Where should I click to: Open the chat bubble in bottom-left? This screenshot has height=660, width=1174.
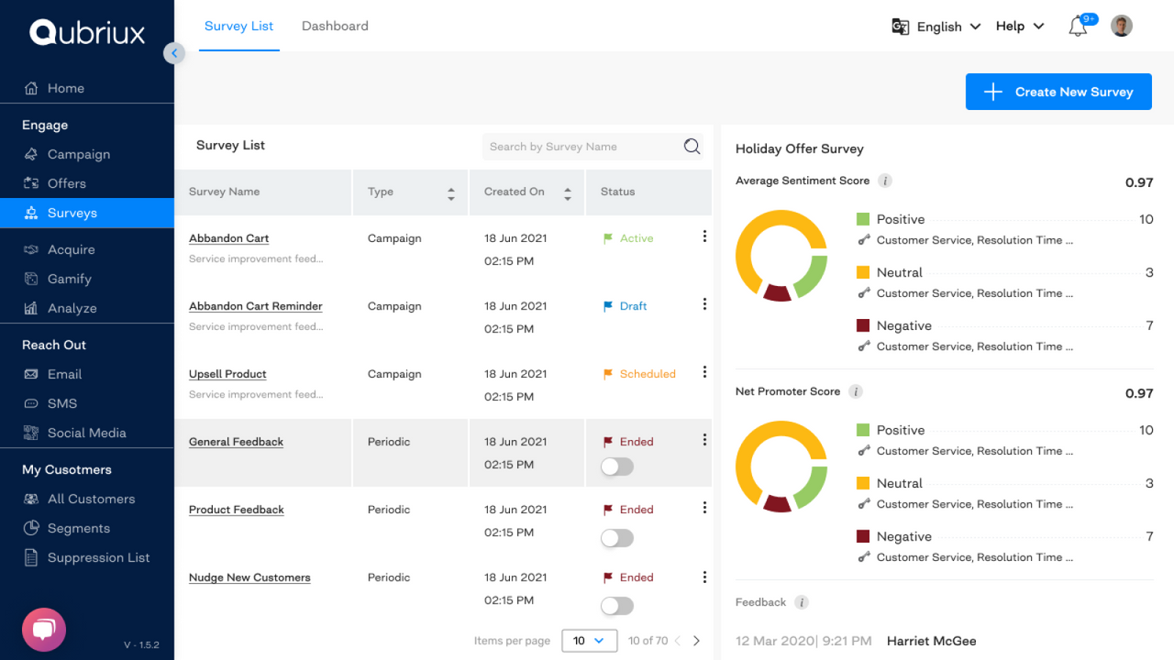point(43,630)
